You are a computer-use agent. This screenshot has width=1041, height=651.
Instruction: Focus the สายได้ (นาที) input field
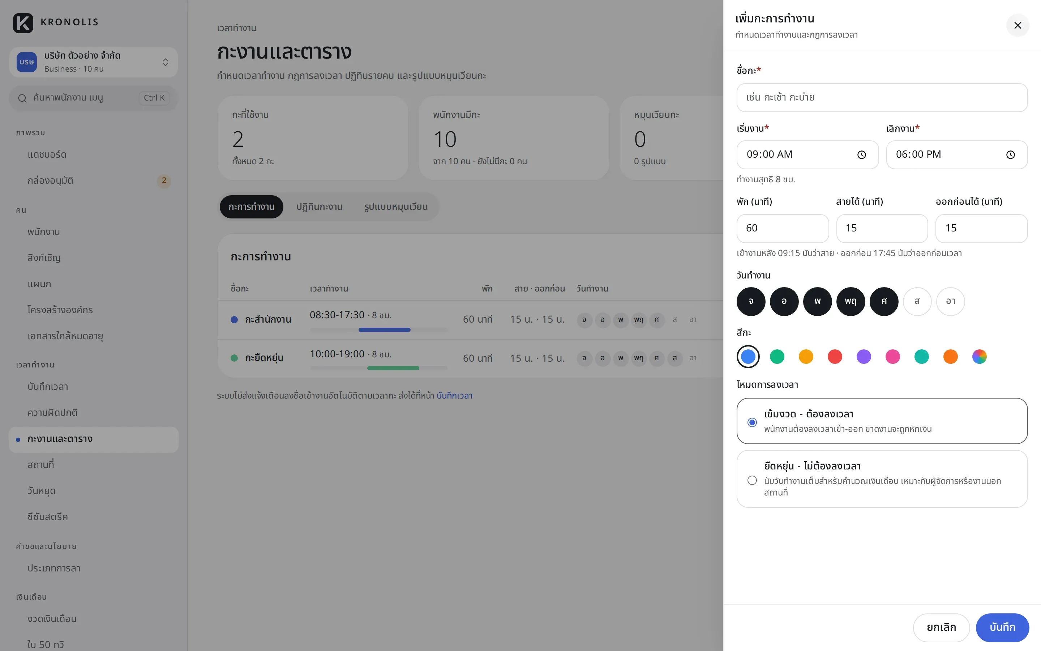click(882, 229)
